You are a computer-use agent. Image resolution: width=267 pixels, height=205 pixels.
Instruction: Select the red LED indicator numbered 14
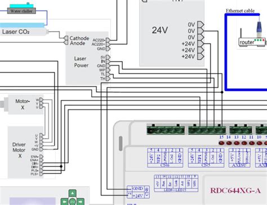pos(229,143)
